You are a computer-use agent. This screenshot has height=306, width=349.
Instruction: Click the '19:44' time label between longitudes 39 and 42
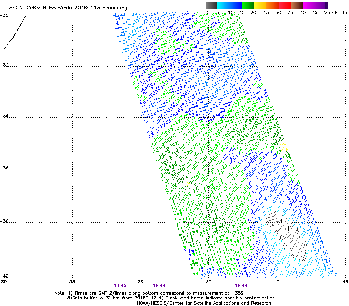[x=241, y=286]
